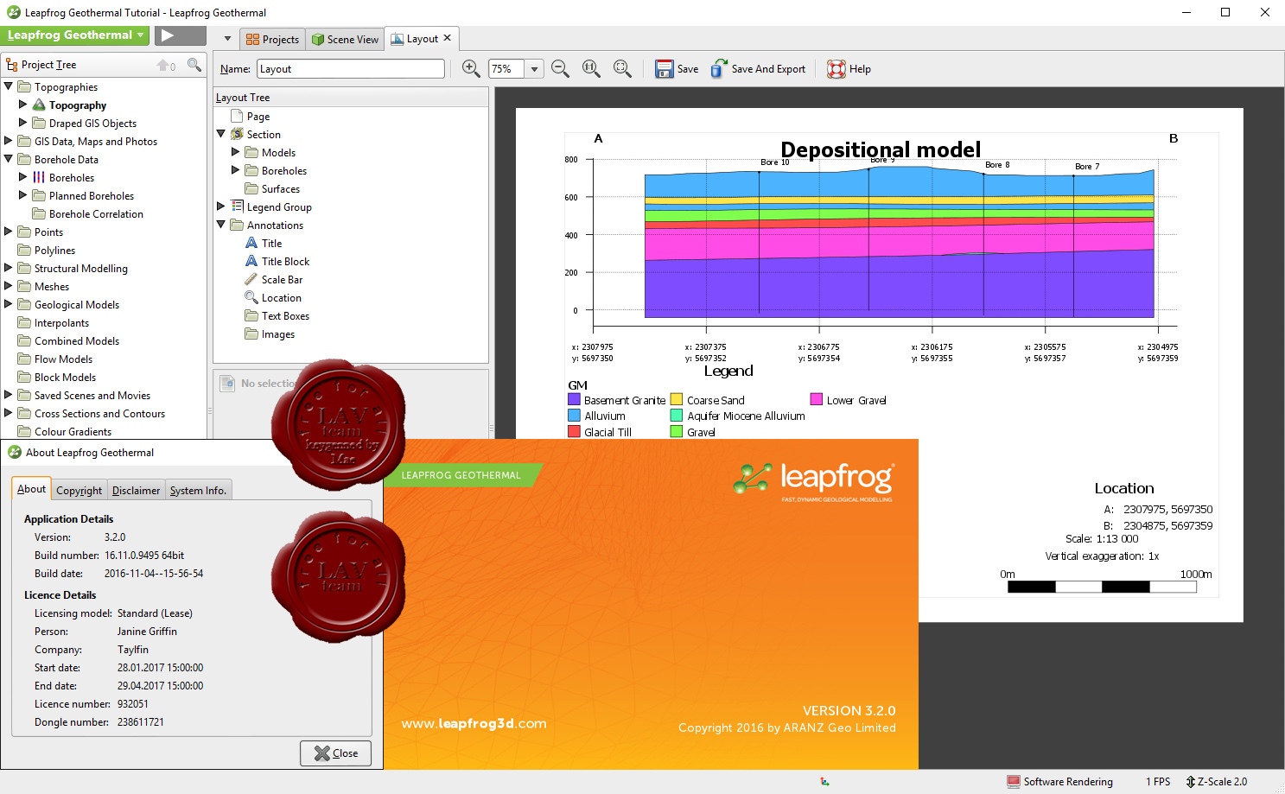Select Cross Sections and Contours tree item
Viewport: 1285px width, 794px height.
click(x=99, y=413)
